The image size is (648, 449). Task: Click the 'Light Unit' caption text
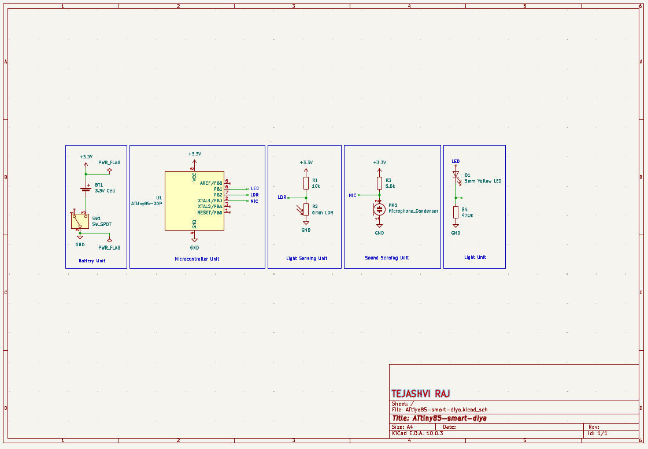click(475, 257)
